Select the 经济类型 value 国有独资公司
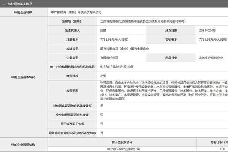This screenshot has width=228, height=152. coord(122,48)
